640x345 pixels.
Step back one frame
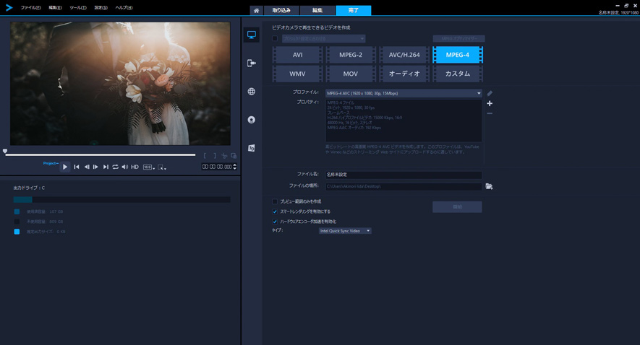pos(87,167)
